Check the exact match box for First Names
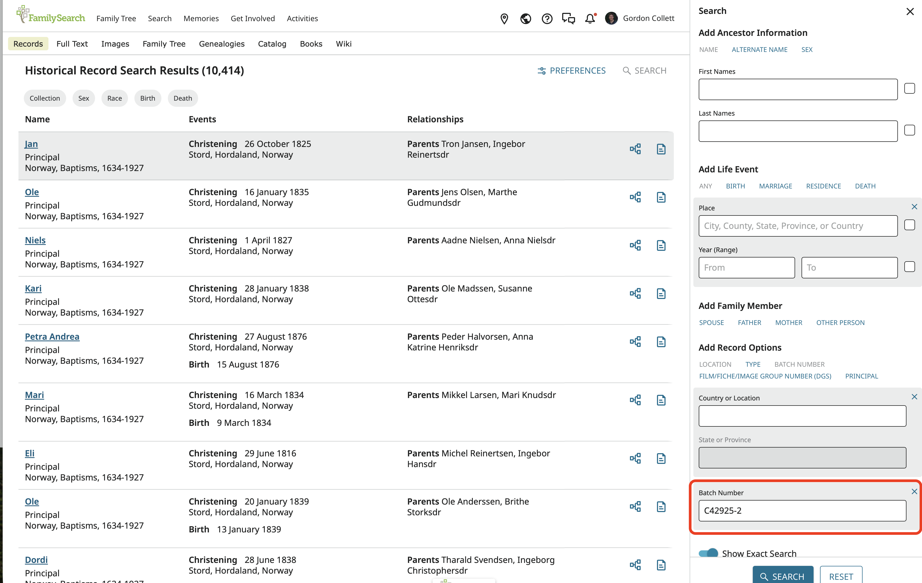The image size is (922, 583). (909, 88)
